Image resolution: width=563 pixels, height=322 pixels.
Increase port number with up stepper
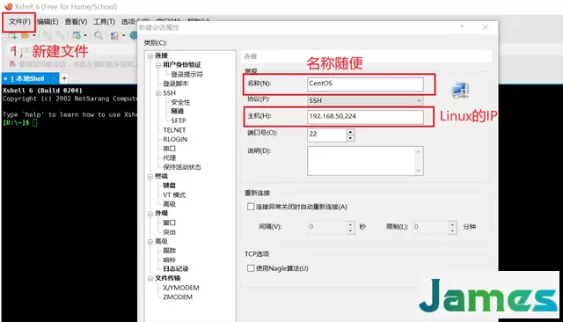pyautogui.click(x=350, y=132)
